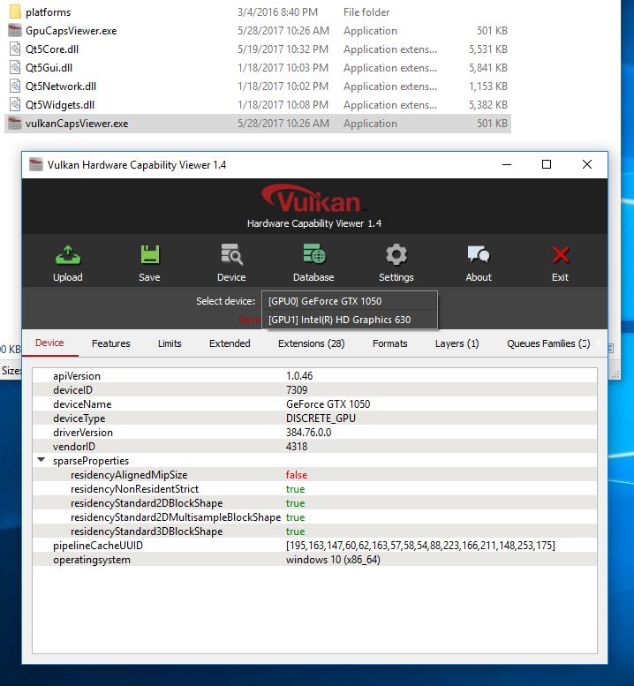Select the residencyStandard2DBlockShape row

pos(314,503)
